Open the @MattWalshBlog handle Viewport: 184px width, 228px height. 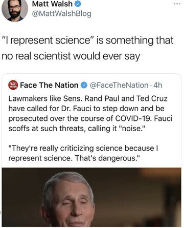point(62,14)
